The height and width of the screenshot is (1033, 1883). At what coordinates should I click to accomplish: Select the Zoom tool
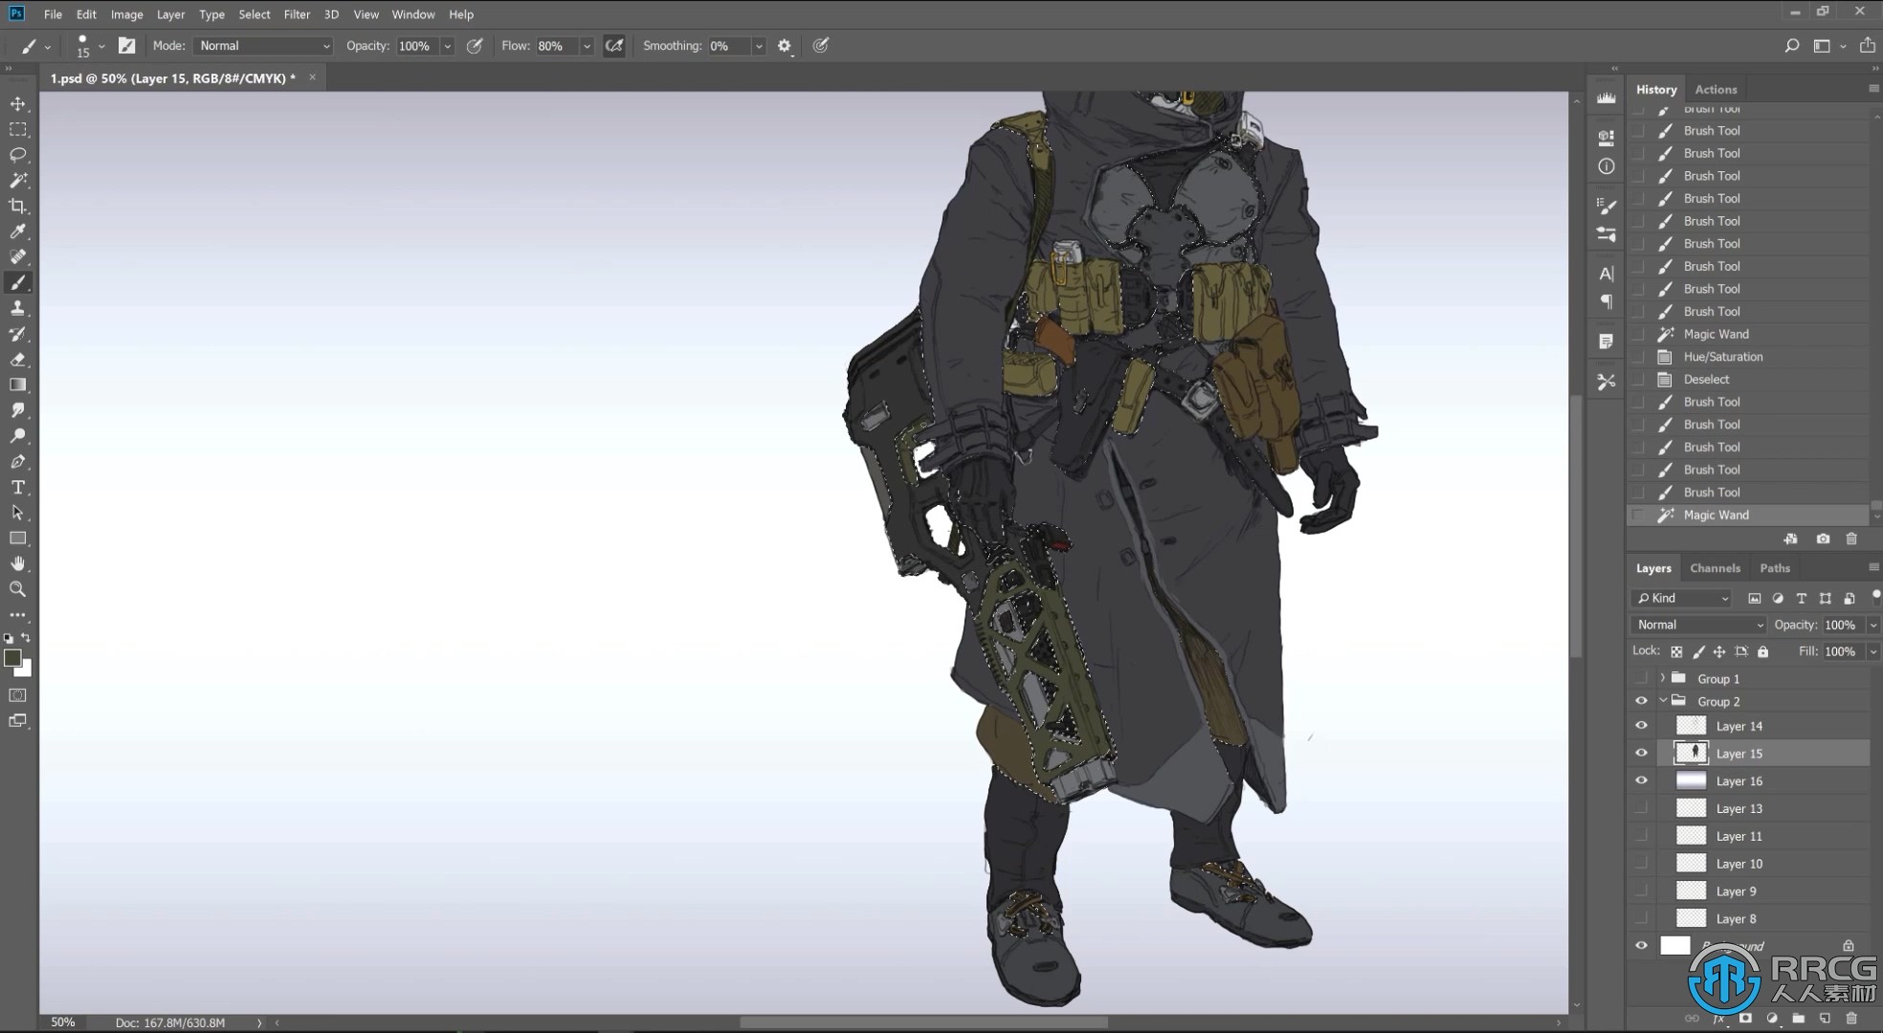[x=18, y=589]
